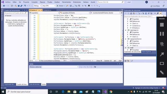The width and height of the screenshot is (167, 94).
Task: Open the Debug configuration dropdown
Action: tap(37, 6)
